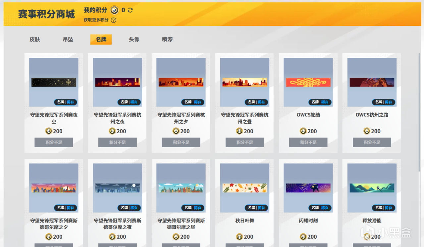The height and width of the screenshot is (247, 424).
Task: Open the 吊坠 tab
Action: coord(68,39)
